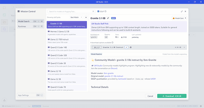This screenshot has width=204, height=108.
Task: Close the Mission Control dialog
Action: coord(185,11)
